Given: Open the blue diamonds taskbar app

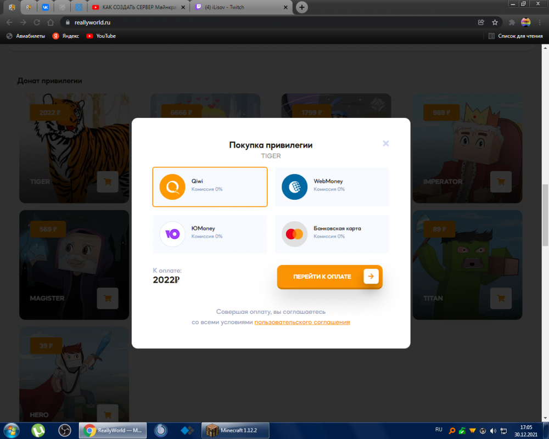Looking at the screenshot, I should (x=187, y=430).
